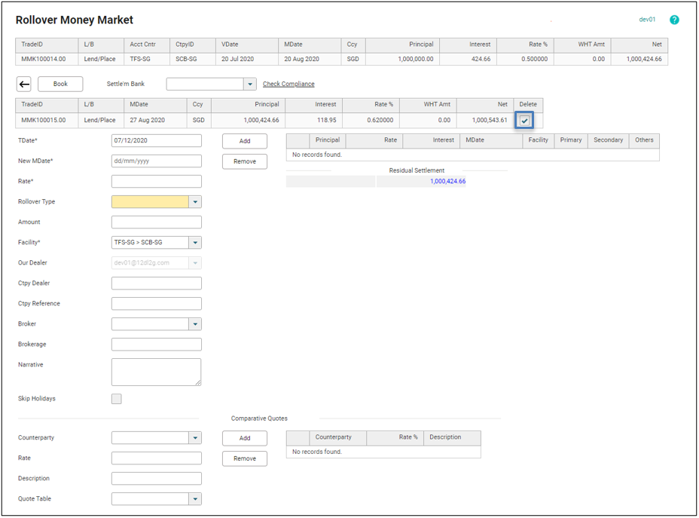Click the Residual Settlement amount 1,000,424.66
The width and height of the screenshot is (699, 518).
[447, 182]
